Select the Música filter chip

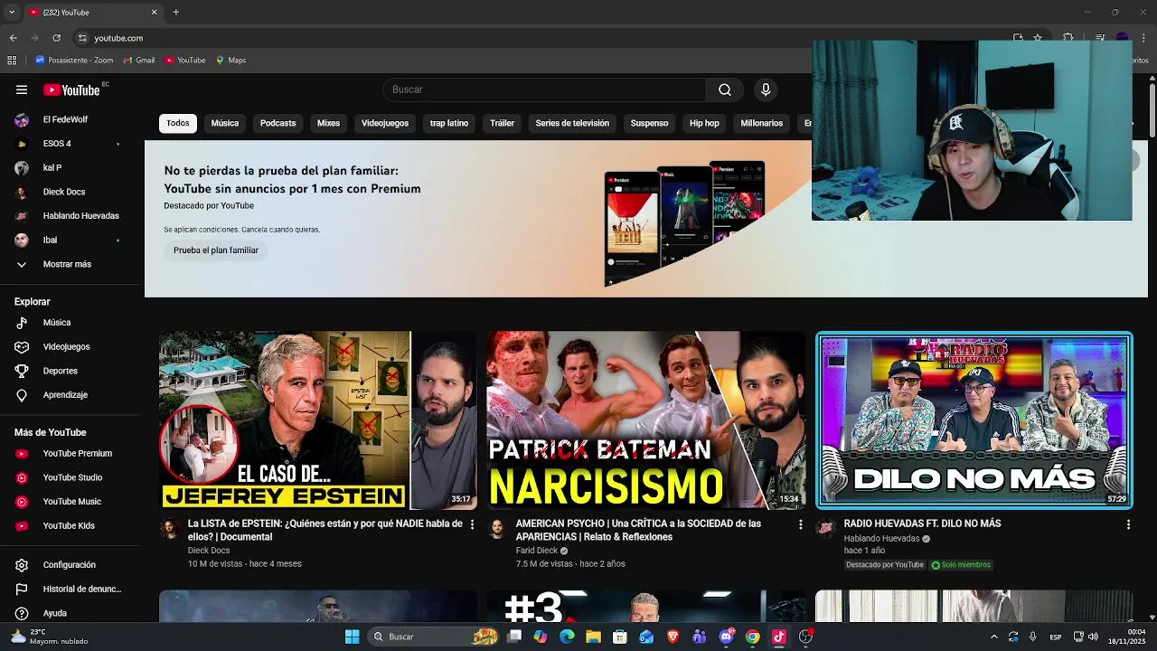[225, 123]
